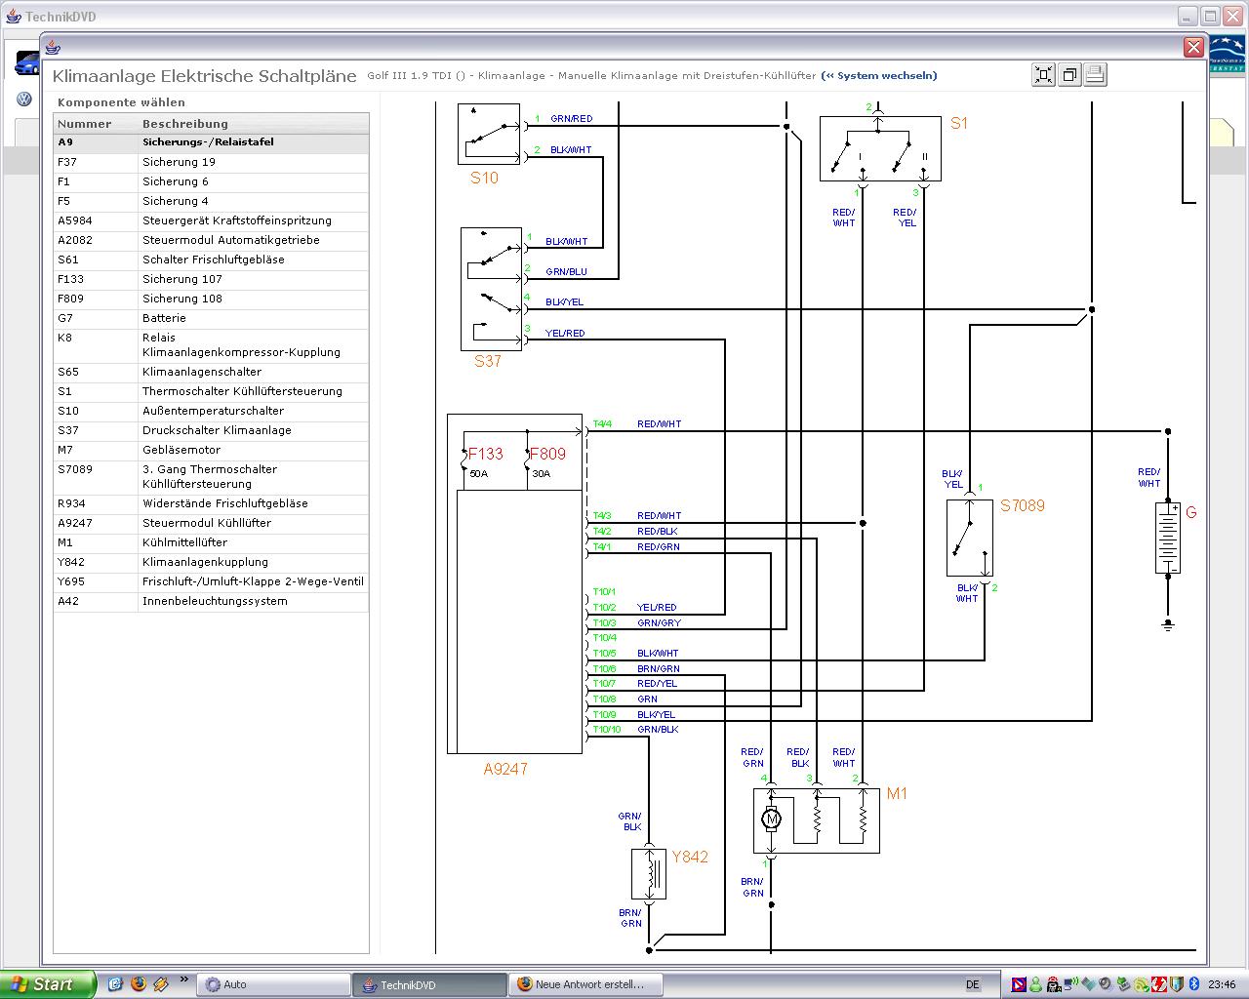Print the wiring diagram
Viewport: 1249px width, 999px height.
pyautogui.click(x=1095, y=75)
